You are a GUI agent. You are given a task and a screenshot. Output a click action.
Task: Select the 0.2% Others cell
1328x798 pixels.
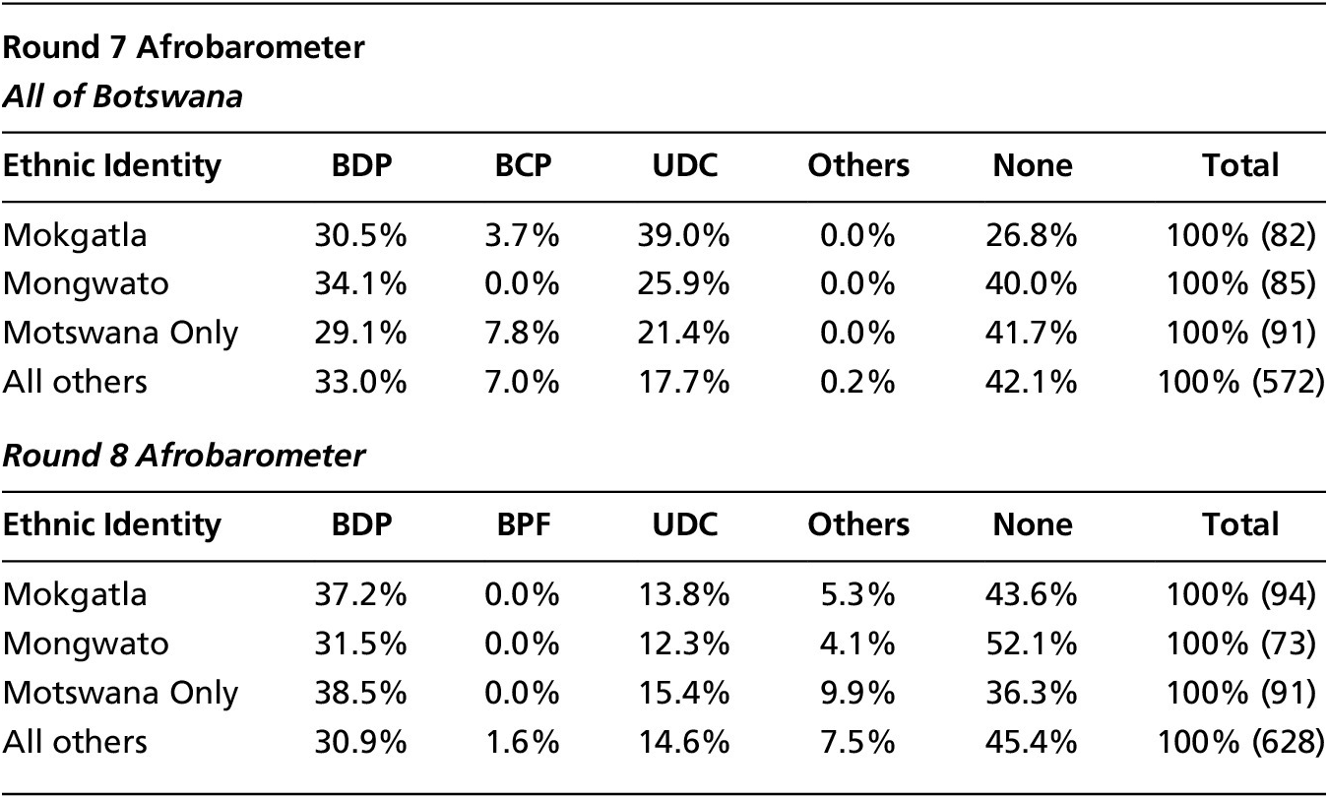[x=859, y=381]
